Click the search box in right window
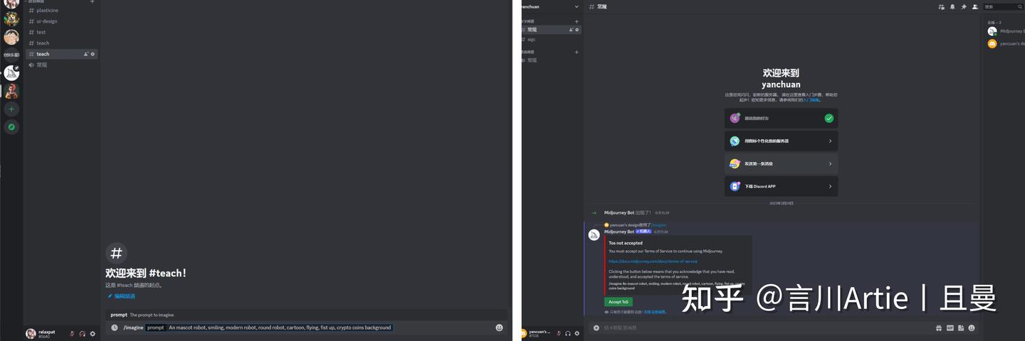Viewport: 1025px width, 341px height. point(1003,6)
